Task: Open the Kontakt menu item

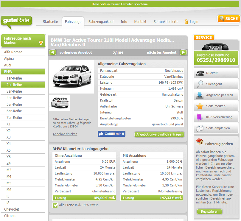Action: (x=140, y=22)
